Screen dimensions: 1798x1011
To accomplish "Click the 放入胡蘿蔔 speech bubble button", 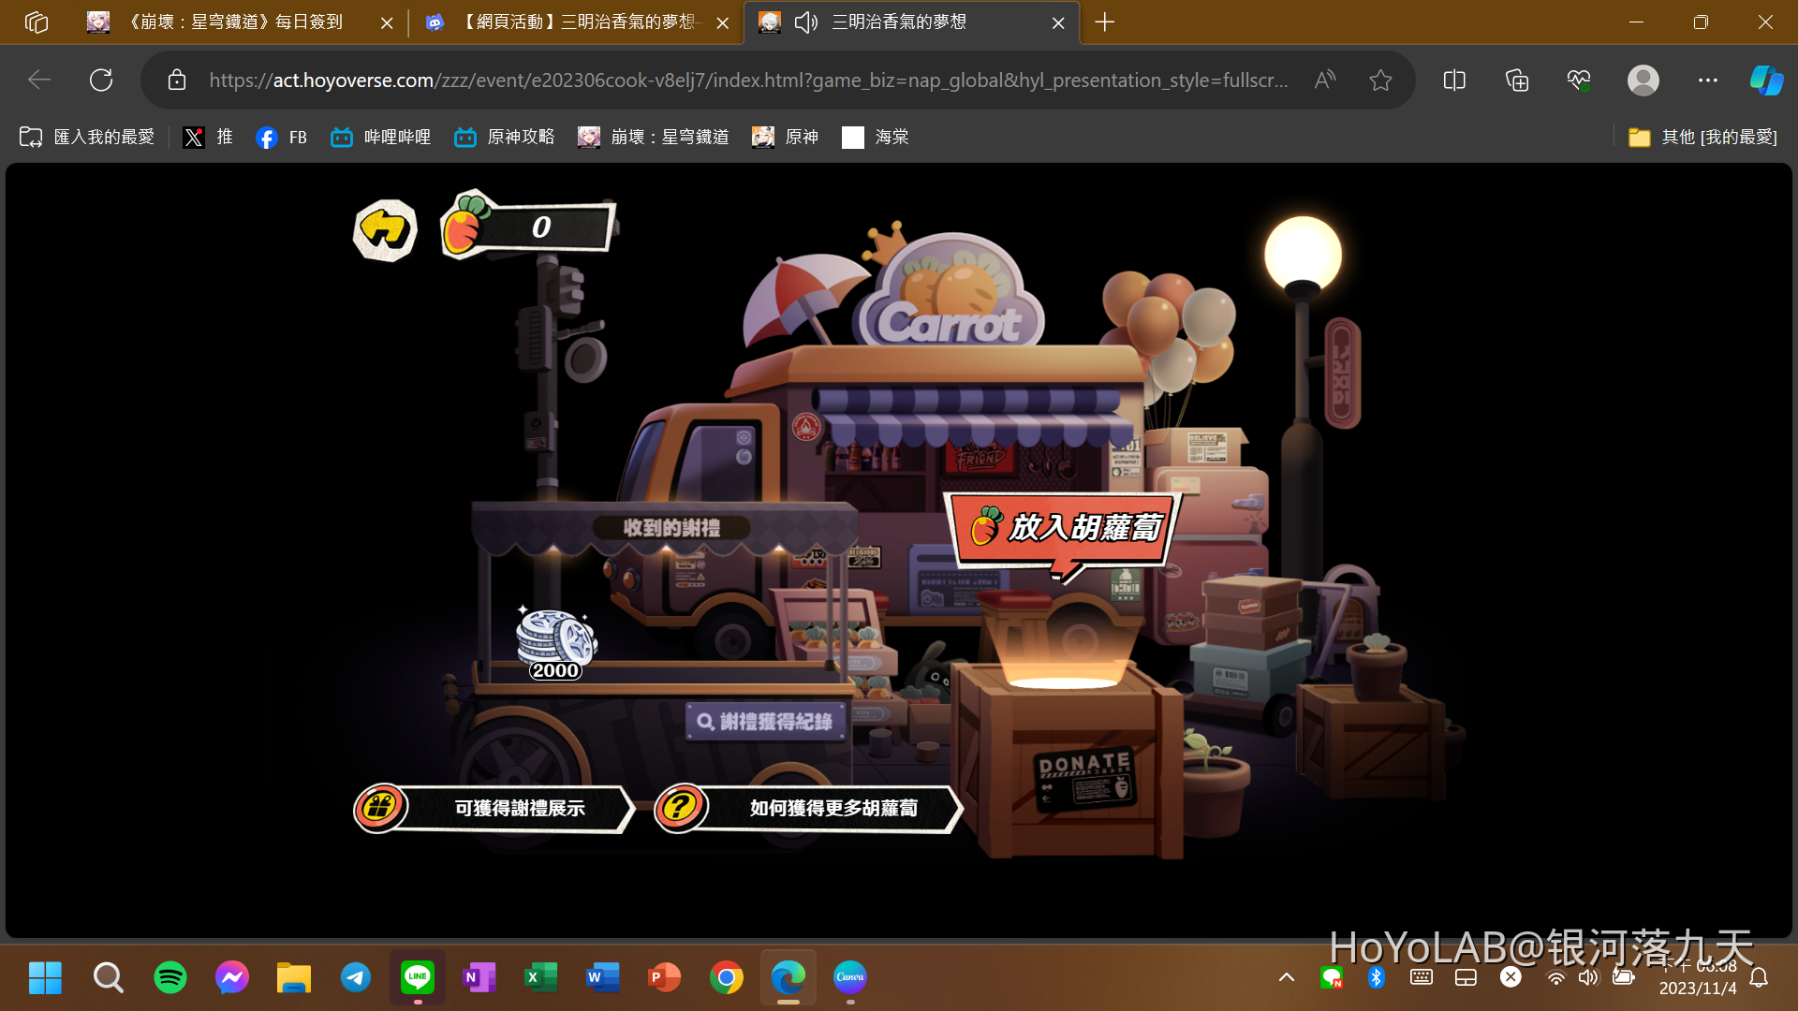I will coord(1066,529).
